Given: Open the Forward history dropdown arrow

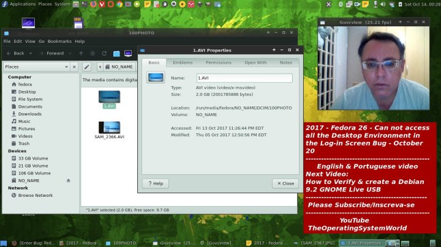Looking at the screenshot, I should [70, 53].
